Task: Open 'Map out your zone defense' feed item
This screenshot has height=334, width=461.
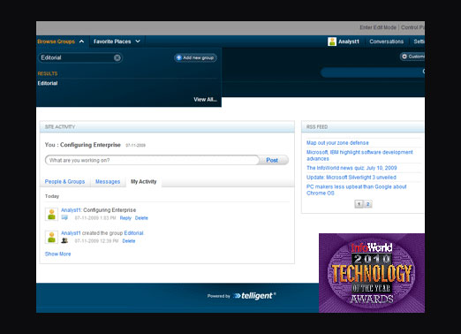Action: pos(337,143)
